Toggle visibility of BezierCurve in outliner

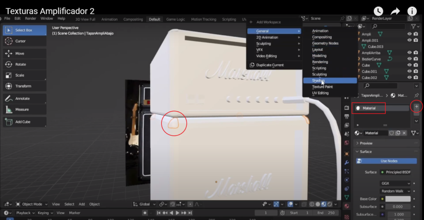[410, 59]
